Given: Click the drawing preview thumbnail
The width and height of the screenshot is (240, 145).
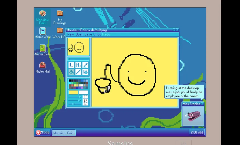Looking at the screenshot, I should point(78,47).
